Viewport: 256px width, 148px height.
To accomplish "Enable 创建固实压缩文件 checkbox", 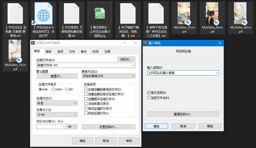I will (86, 99).
